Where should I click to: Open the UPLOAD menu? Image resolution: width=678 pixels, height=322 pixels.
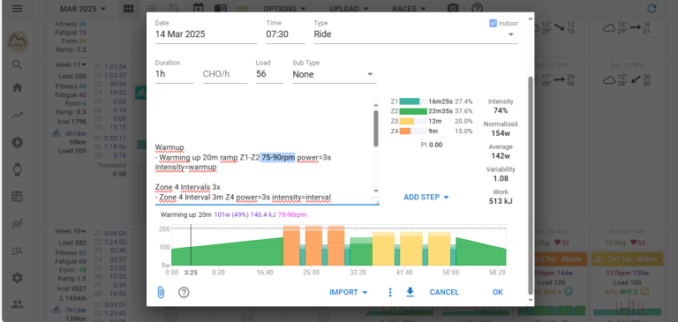coord(349,9)
